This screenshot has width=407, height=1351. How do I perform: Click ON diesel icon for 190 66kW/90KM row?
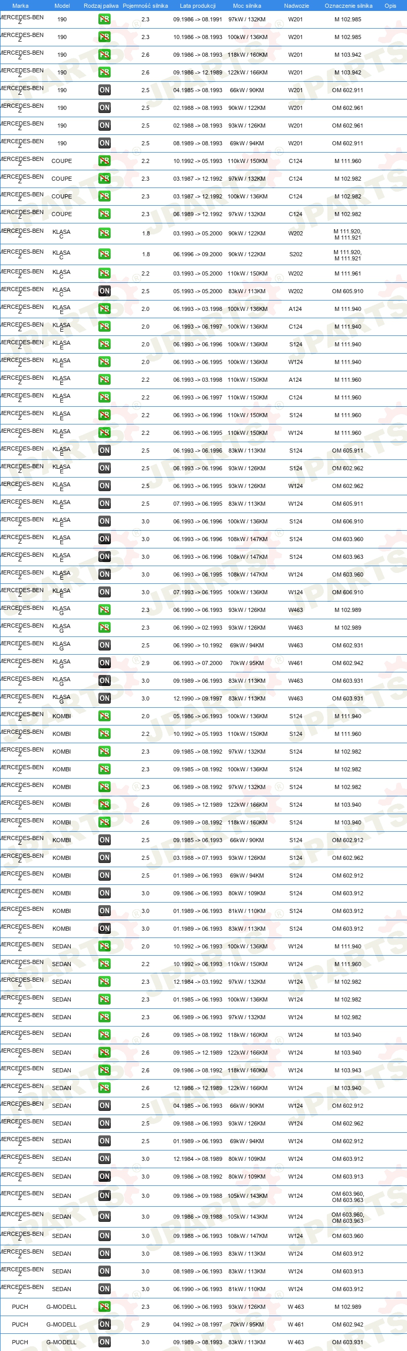pos(104,90)
